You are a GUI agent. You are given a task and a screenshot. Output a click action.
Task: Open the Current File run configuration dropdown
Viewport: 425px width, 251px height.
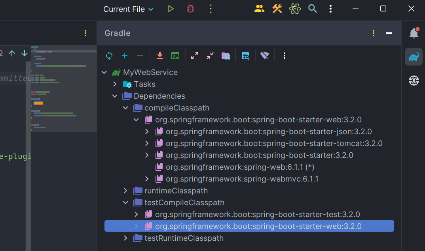128,9
